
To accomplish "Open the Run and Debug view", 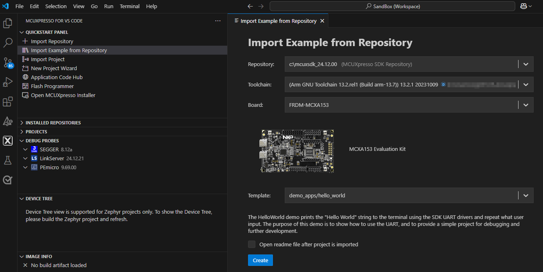I will pos(7,82).
